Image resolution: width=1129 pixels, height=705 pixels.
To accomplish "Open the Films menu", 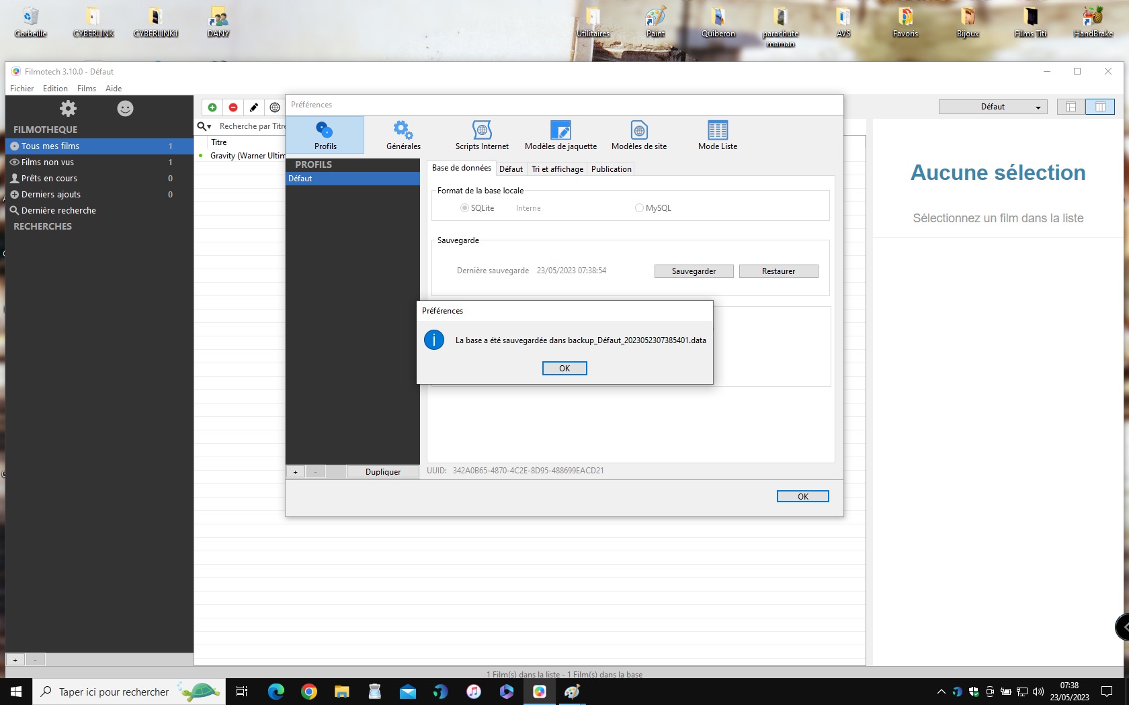I will (86, 89).
